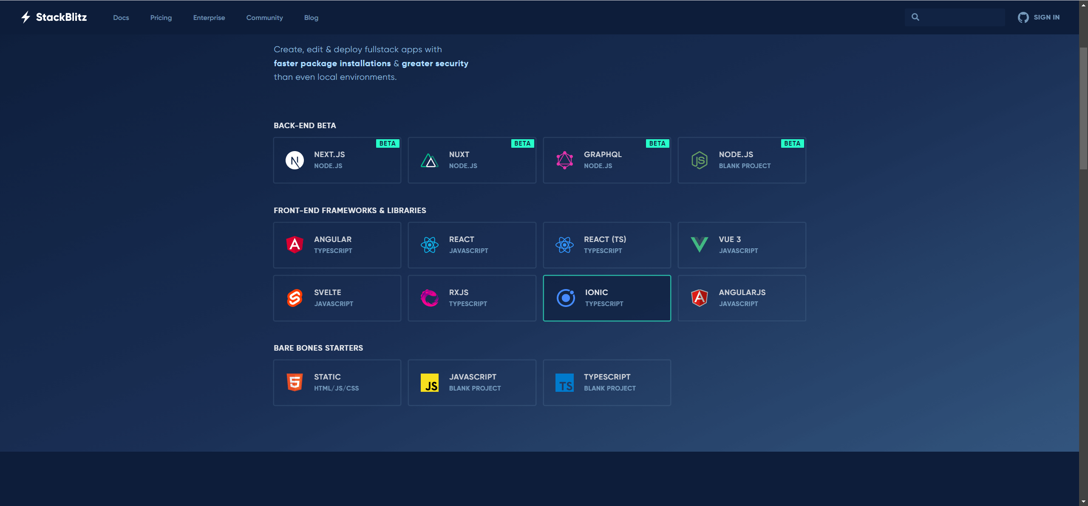1088x506 pixels.
Task: Click the SIGN IN button
Action: 1038,17
